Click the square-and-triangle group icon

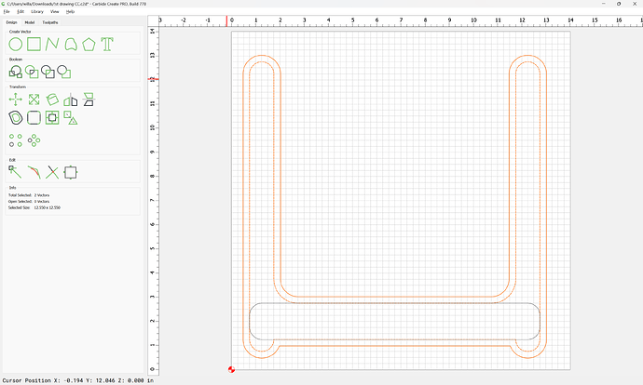[71, 118]
